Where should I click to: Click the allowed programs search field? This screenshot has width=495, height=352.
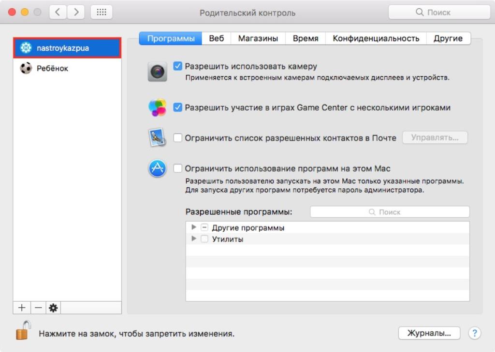[390, 212]
